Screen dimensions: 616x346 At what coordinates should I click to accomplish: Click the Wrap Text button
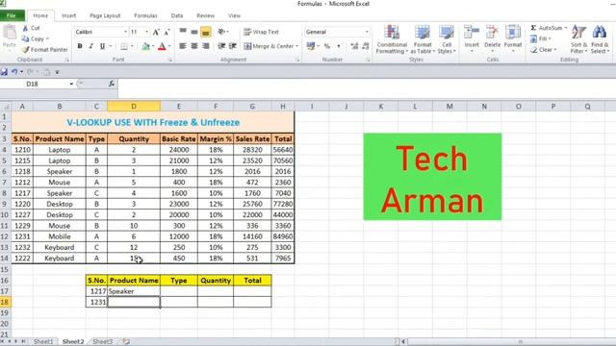pyautogui.click(x=261, y=32)
